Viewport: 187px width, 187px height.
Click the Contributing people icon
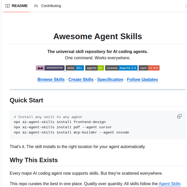(36, 6)
